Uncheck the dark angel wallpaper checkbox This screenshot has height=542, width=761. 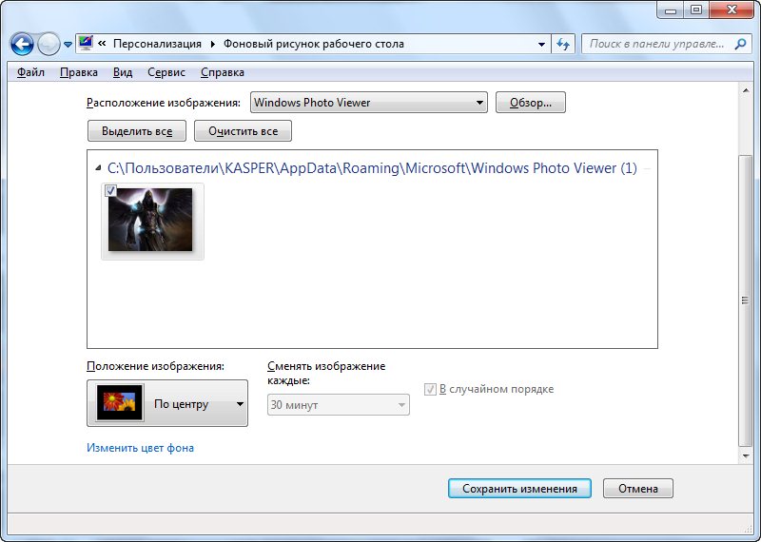(x=110, y=190)
